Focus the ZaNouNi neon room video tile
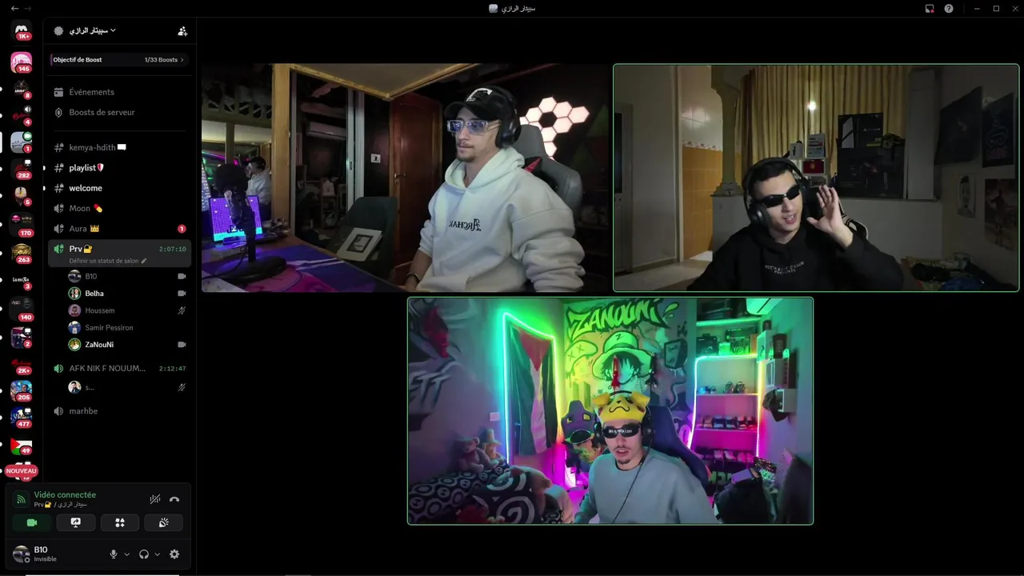The image size is (1024, 576). [x=610, y=411]
